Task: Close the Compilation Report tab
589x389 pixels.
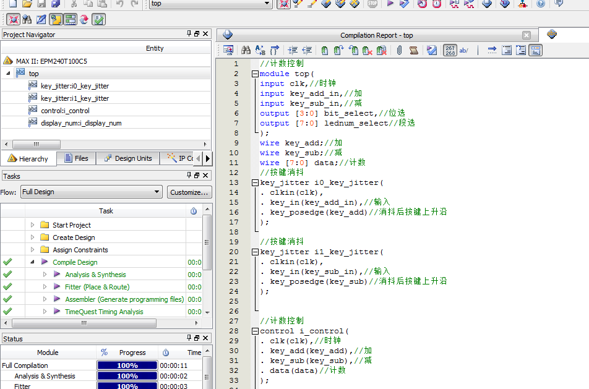Action: [527, 35]
